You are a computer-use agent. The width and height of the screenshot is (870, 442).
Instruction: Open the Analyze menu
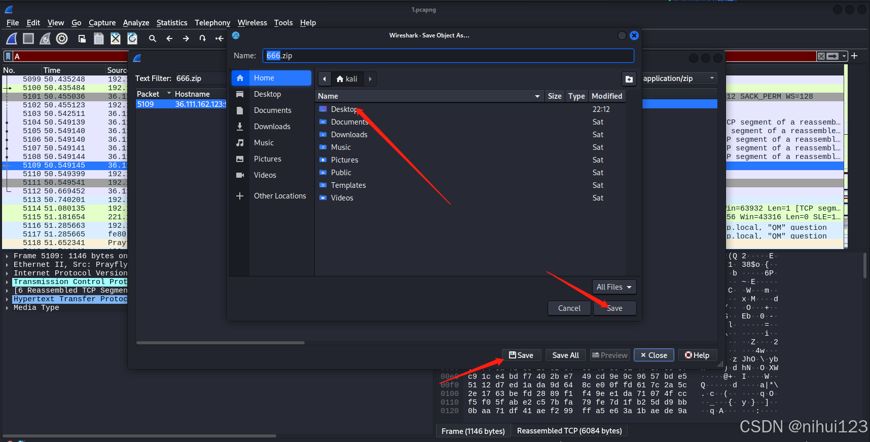pyautogui.click(x=136, y=23)
